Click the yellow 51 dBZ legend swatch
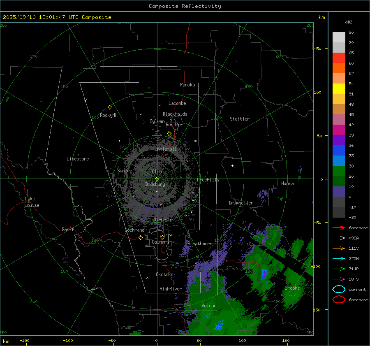The width and height of the screenshot is (370, 346). tap(339, 88)
